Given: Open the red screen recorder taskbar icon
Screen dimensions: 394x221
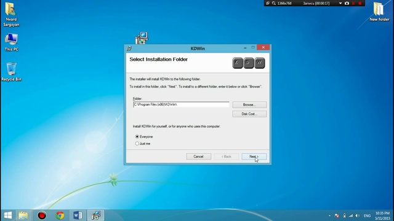Looking at the screenshot, I should [42, 215].
